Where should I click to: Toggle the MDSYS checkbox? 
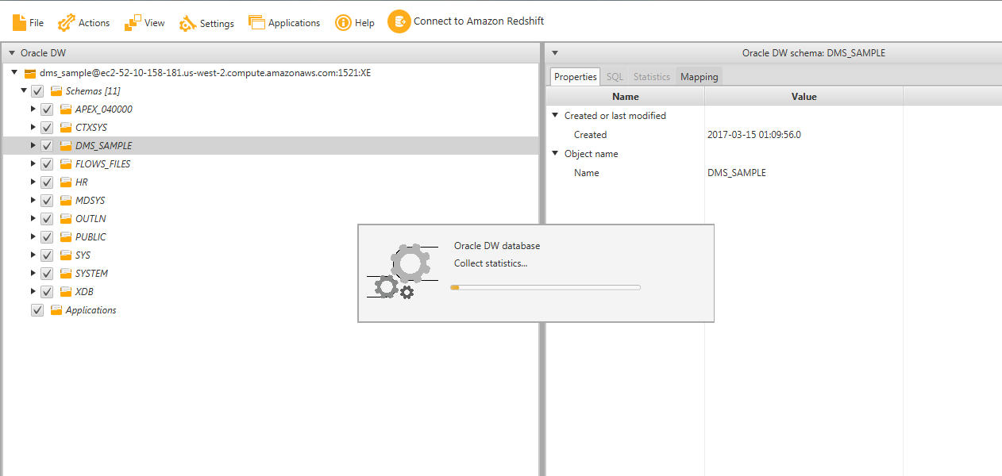click(47, 201)
